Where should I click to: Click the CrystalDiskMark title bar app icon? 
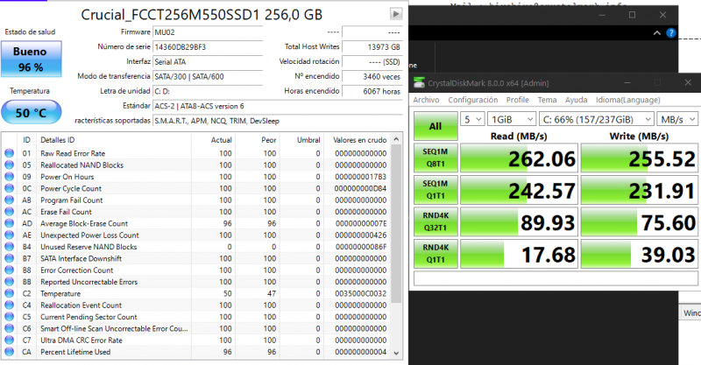click(419, 82)
